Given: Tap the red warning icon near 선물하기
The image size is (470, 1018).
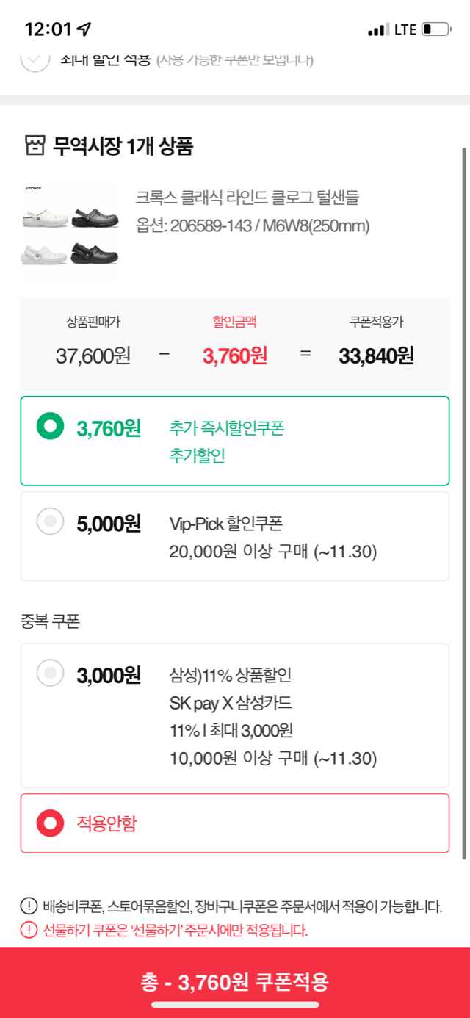Looking at the screenshot, I should click(29, 930).
